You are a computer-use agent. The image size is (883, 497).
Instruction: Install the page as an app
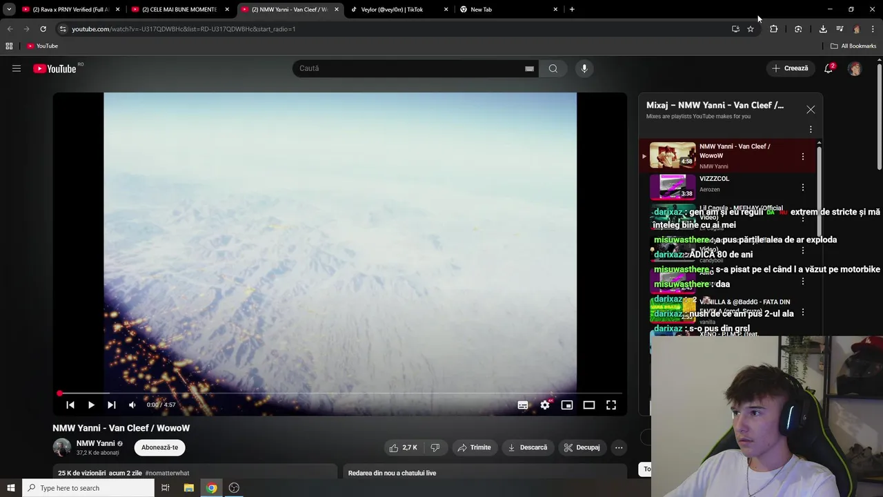click(x=735, y=29)
